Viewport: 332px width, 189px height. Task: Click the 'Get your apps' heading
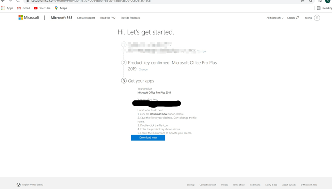(x=141, y=81)
